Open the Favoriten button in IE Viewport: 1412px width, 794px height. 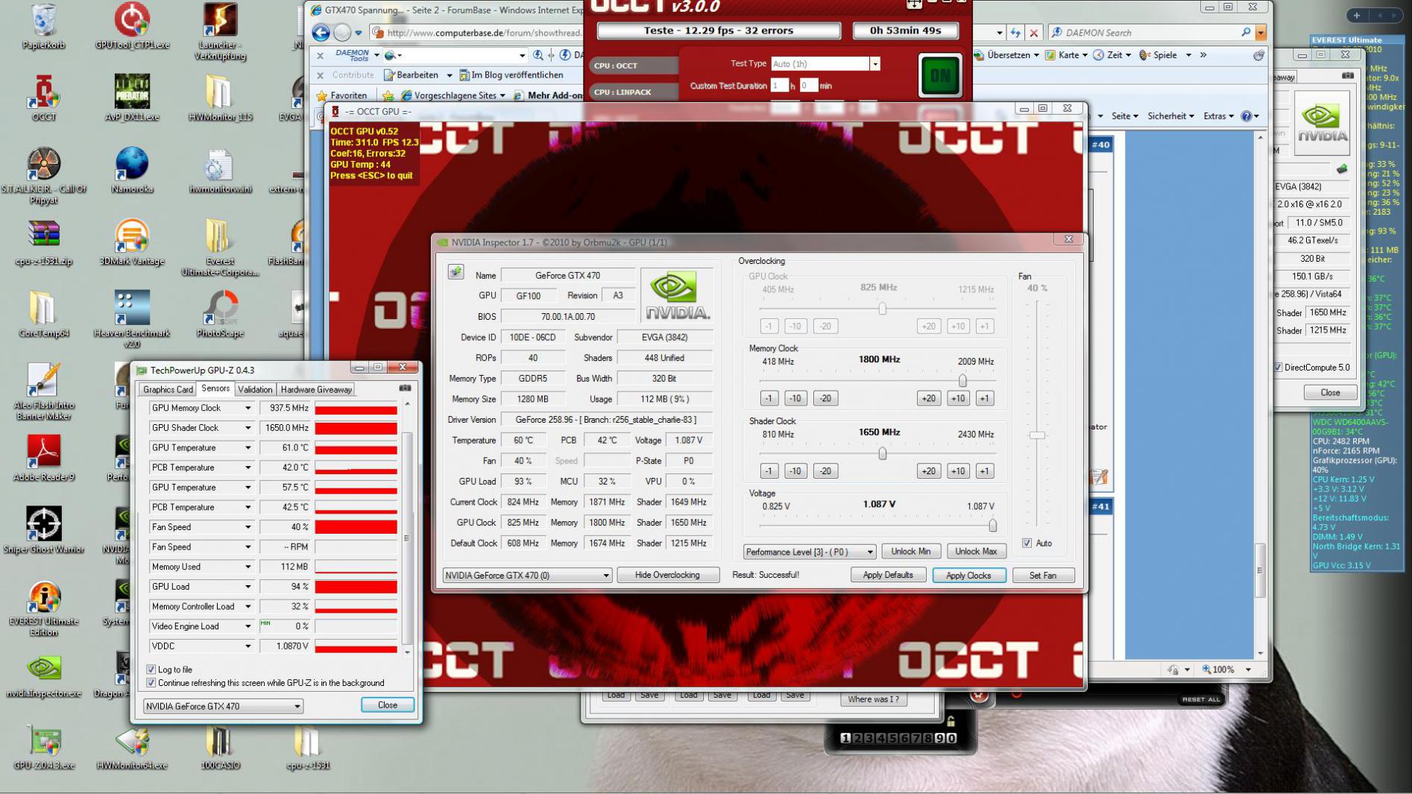[342, 95]
